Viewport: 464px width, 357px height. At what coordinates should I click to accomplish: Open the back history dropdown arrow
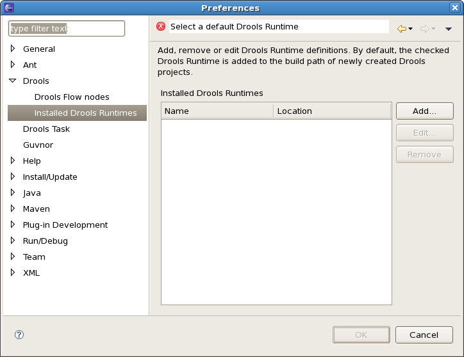coord(411,29)
